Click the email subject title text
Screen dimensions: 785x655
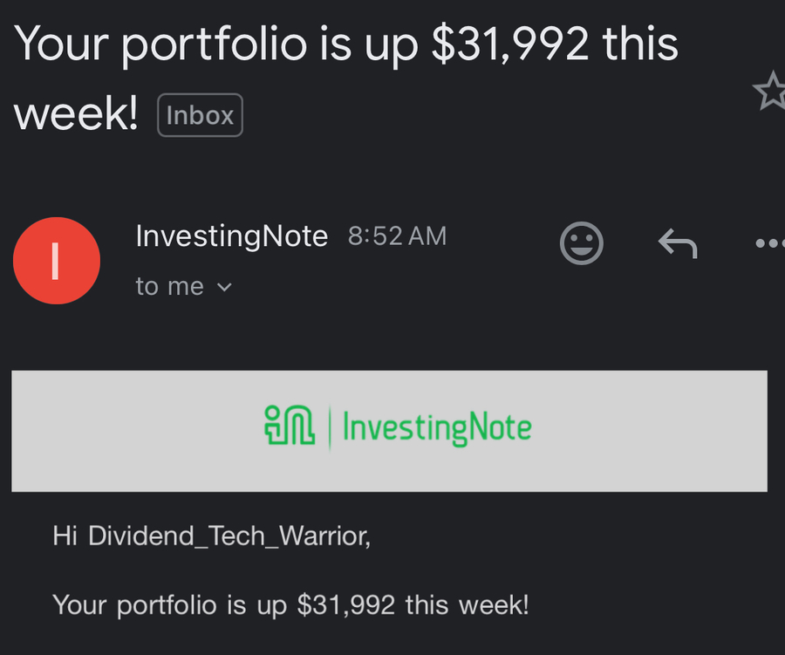pyautogui.click(x=345, y=44)
